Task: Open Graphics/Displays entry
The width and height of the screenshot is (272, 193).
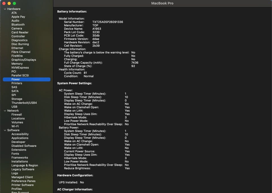Action: (24, 60)
